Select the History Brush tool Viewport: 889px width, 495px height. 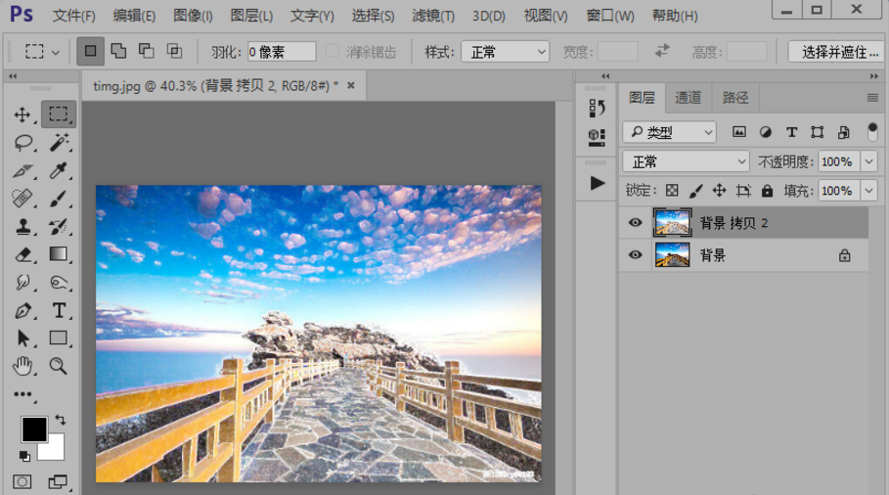[x=58, y=226]
